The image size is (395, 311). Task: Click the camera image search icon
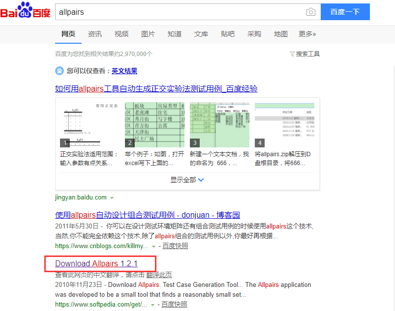click(310, 12)
